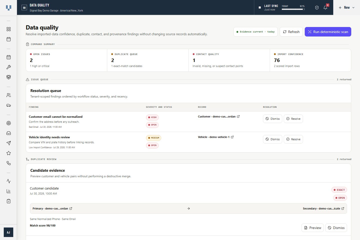Open the workflow shapes icon in sidebar
The height and width of the screenshot is (240, 360).
[x=8, y=163]
